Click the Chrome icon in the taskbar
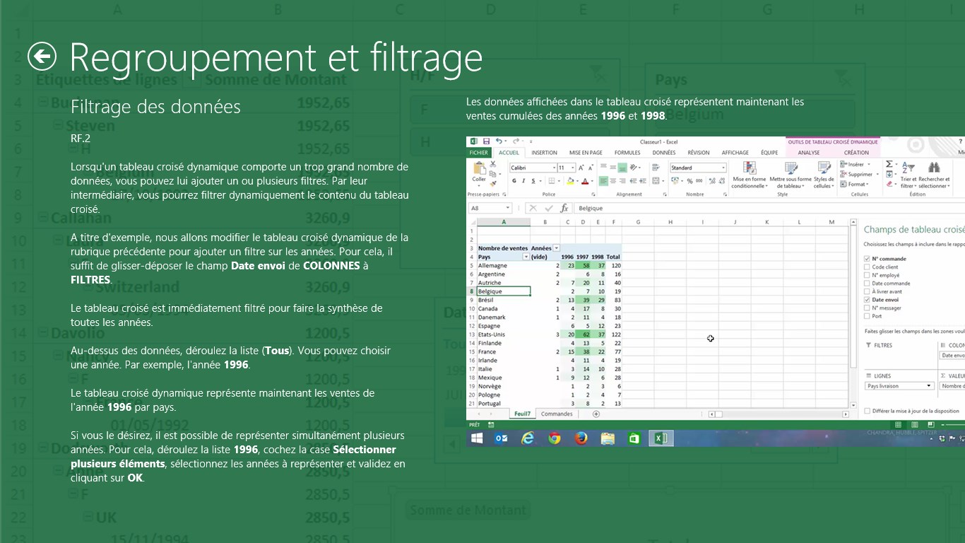This screenshot has height=543, width=965. 555,438
